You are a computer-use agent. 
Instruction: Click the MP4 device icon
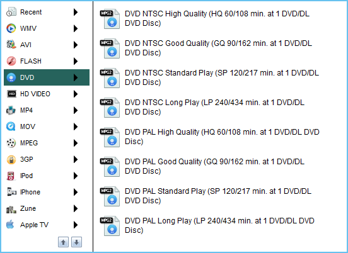11,110
